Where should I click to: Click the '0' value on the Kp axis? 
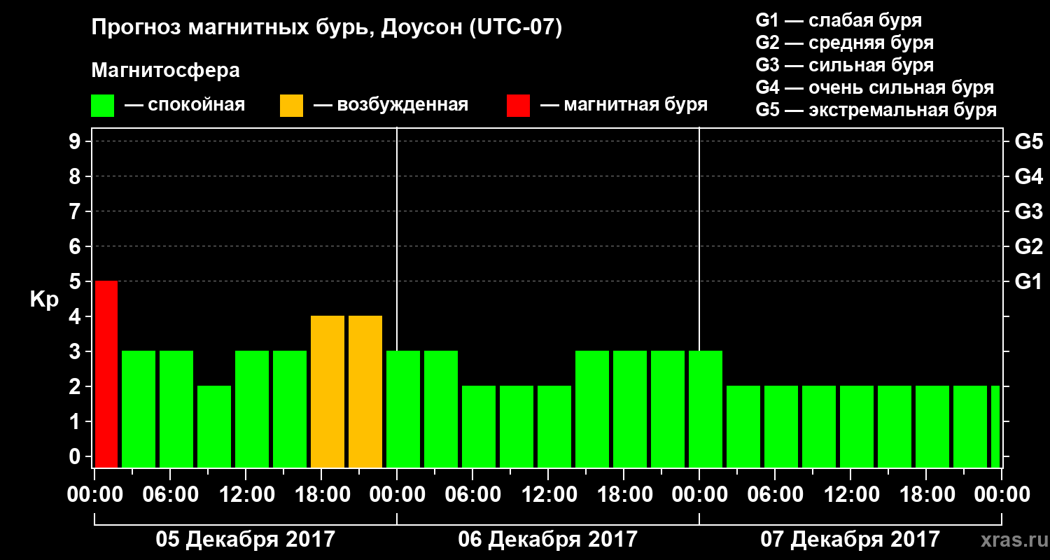pos(76,456)
